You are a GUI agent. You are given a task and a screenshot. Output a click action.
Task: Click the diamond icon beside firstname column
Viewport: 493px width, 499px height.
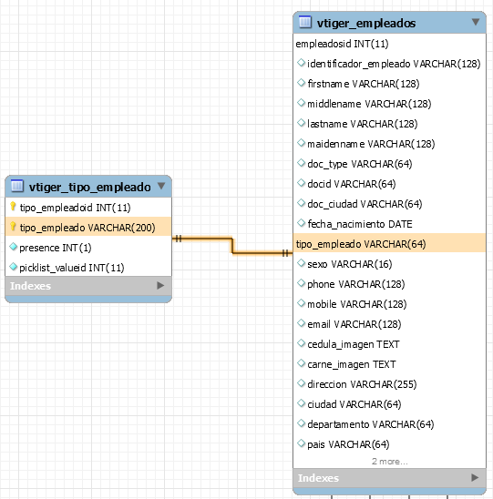pos(301,83)
